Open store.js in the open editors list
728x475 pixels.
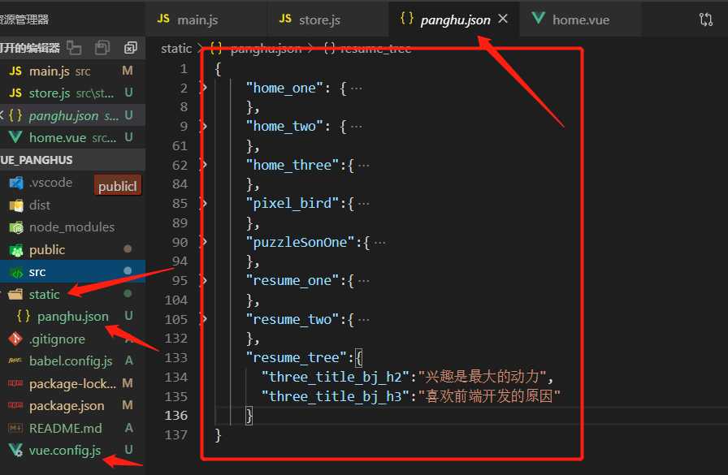point(72,93)
